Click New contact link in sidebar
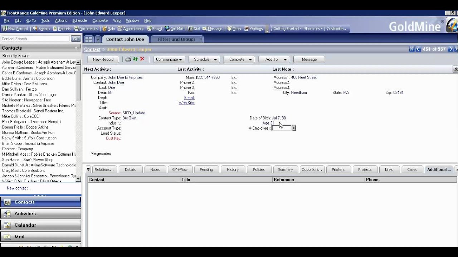 (x=18, y=188)
